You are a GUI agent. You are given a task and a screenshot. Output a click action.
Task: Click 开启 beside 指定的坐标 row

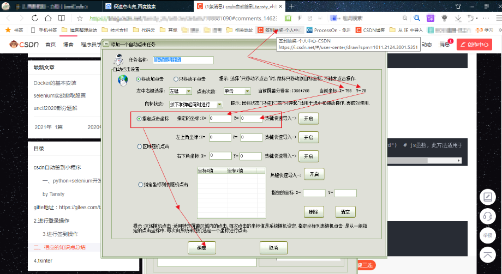[x=309, y=119]
